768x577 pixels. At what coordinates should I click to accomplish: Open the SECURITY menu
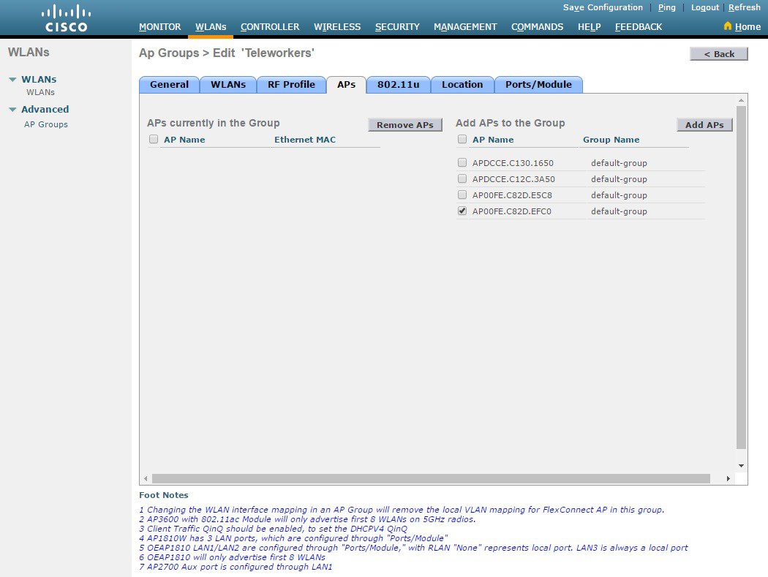397,27
